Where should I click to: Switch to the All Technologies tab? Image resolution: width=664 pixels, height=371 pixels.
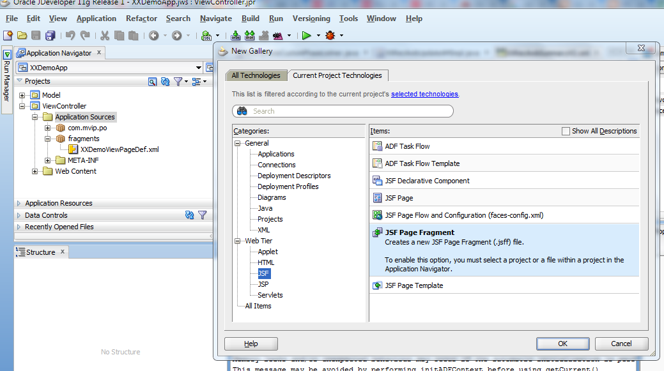pyautogui.click(x=256, y=75)
